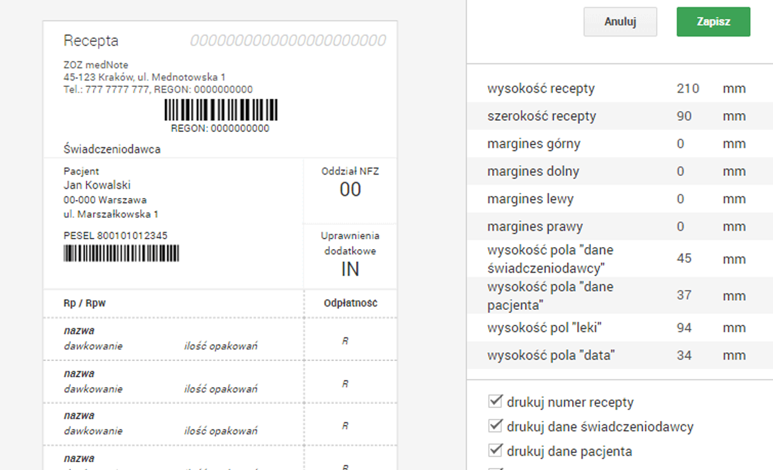773x470 pixels.
Task: Toggle the drukuj dane pacjenta checkbox
Action: coord(495,450)
